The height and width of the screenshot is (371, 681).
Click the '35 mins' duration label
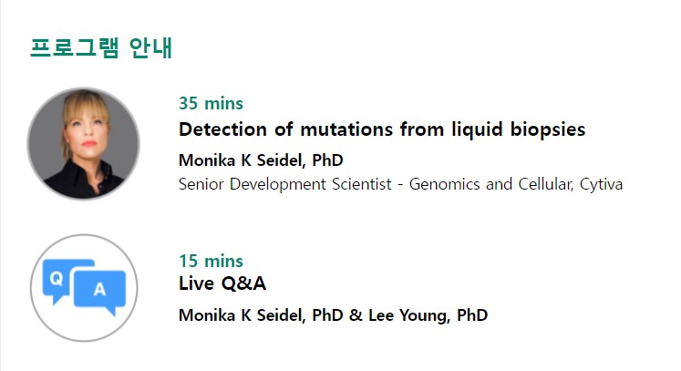(211, 103)
